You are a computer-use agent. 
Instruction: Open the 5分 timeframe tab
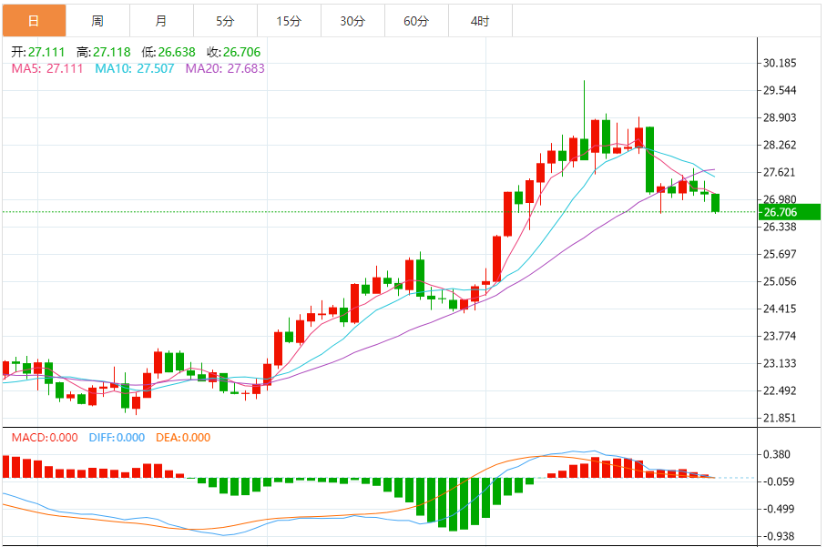point(225,21)
